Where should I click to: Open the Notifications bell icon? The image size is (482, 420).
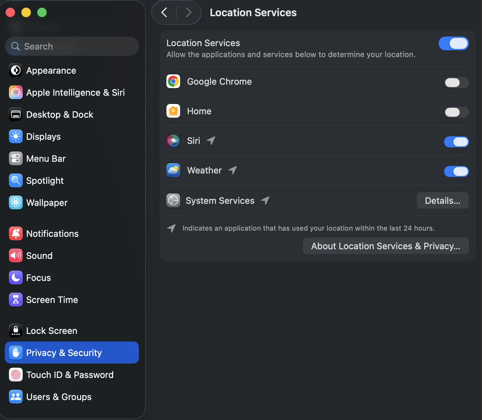[16, 234]
